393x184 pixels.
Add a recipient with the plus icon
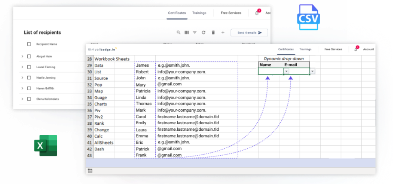point(223,32)
